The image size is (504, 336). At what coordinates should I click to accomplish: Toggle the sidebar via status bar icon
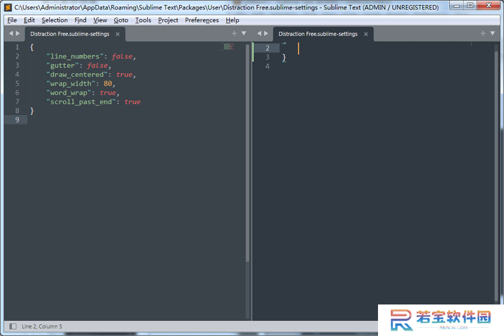point(13,327)
